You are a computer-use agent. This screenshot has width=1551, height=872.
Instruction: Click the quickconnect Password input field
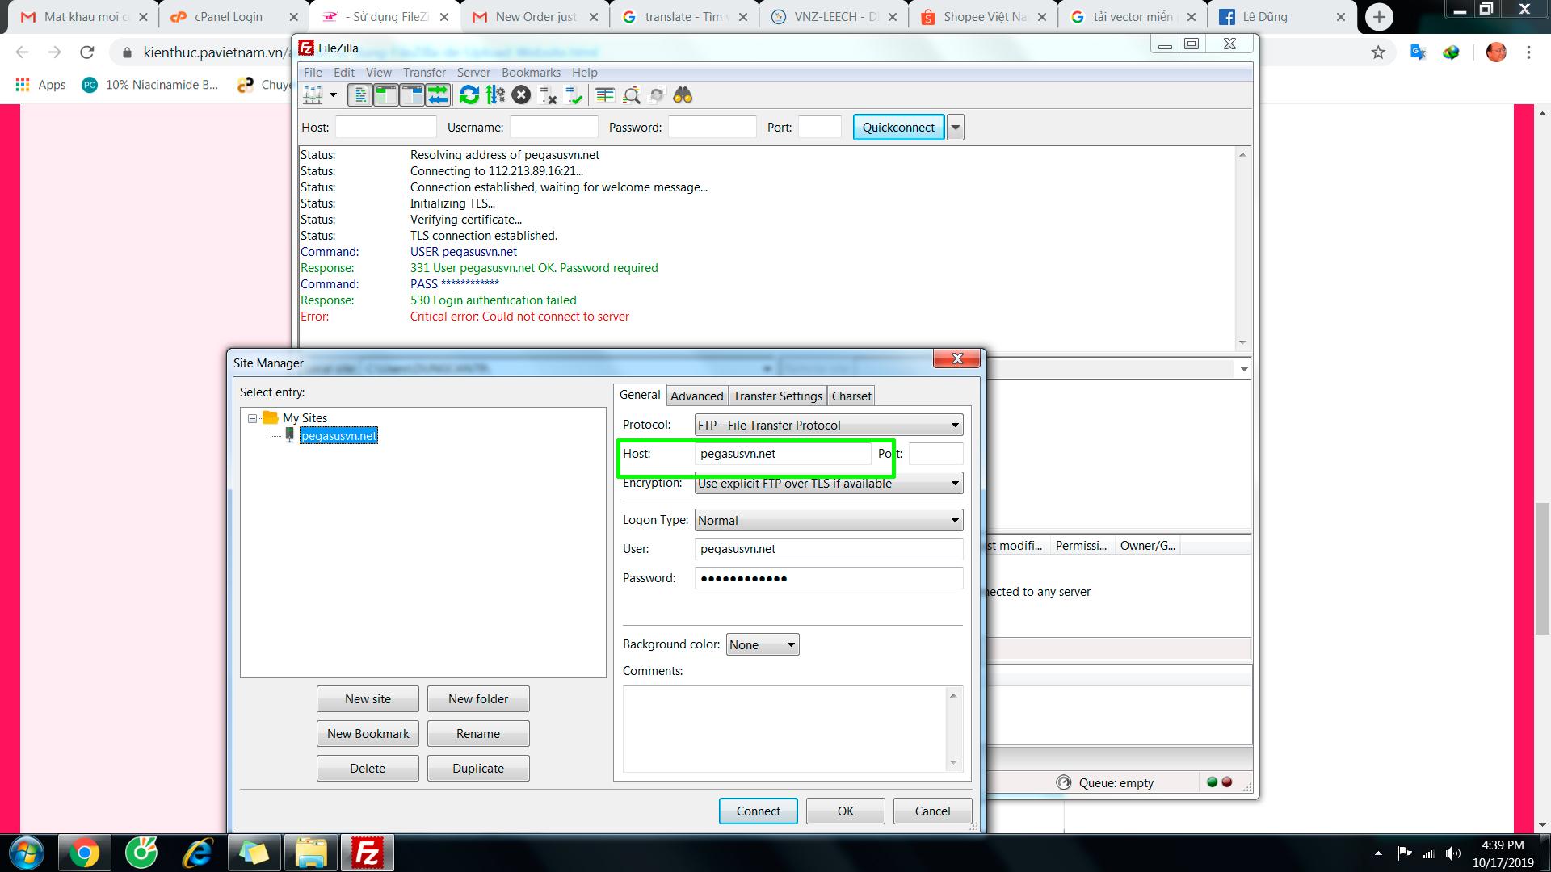712,127
